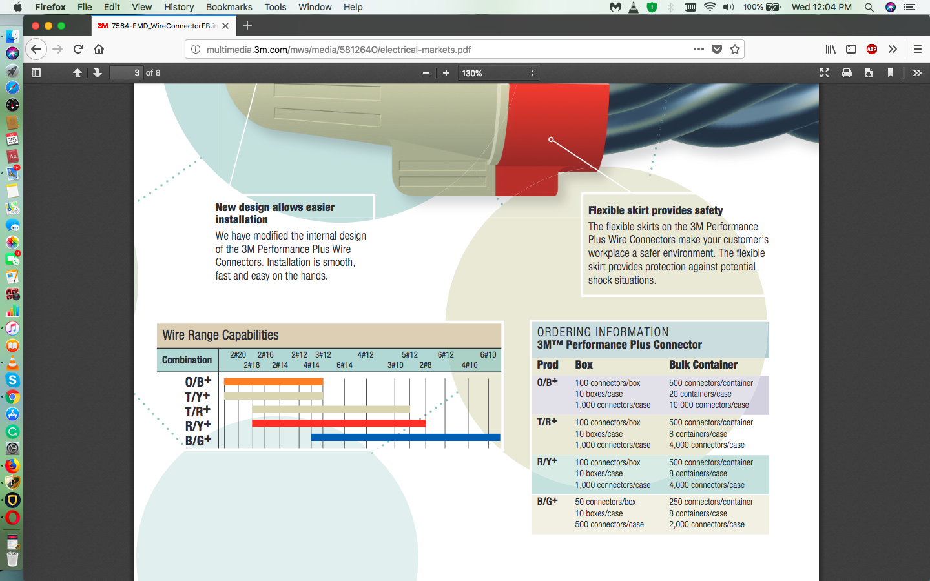Viewport: 930px width, 581px height.
Task: Open Firefox hamburger application menu
Action: tap(917, 49)
